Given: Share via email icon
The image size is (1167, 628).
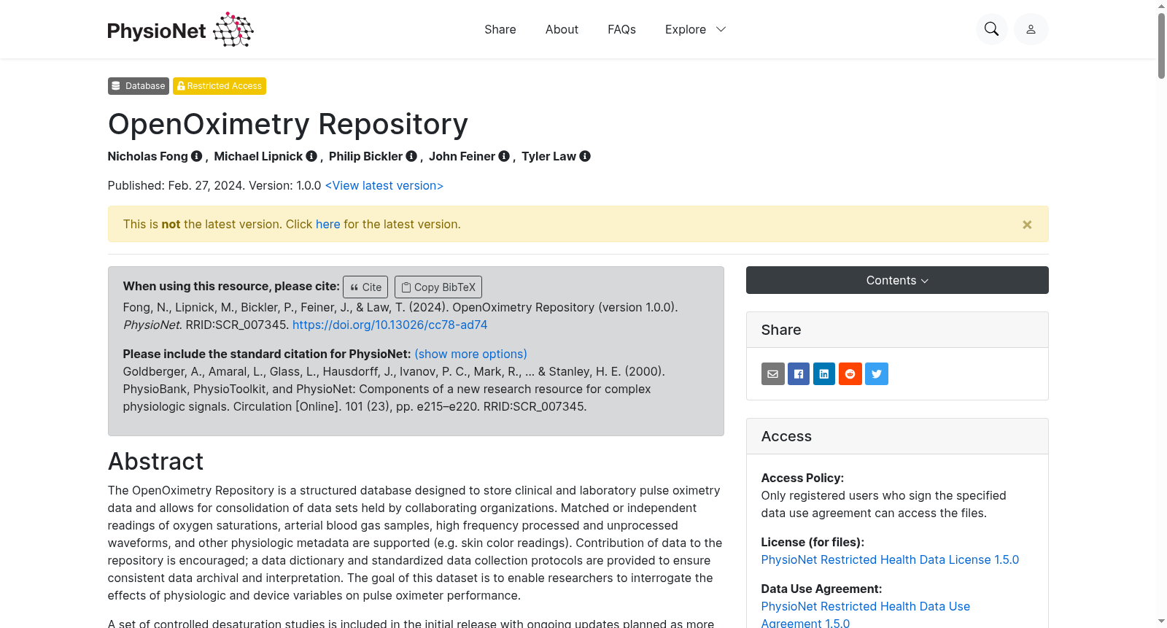Looking at the screenshot, I should 773,374.
